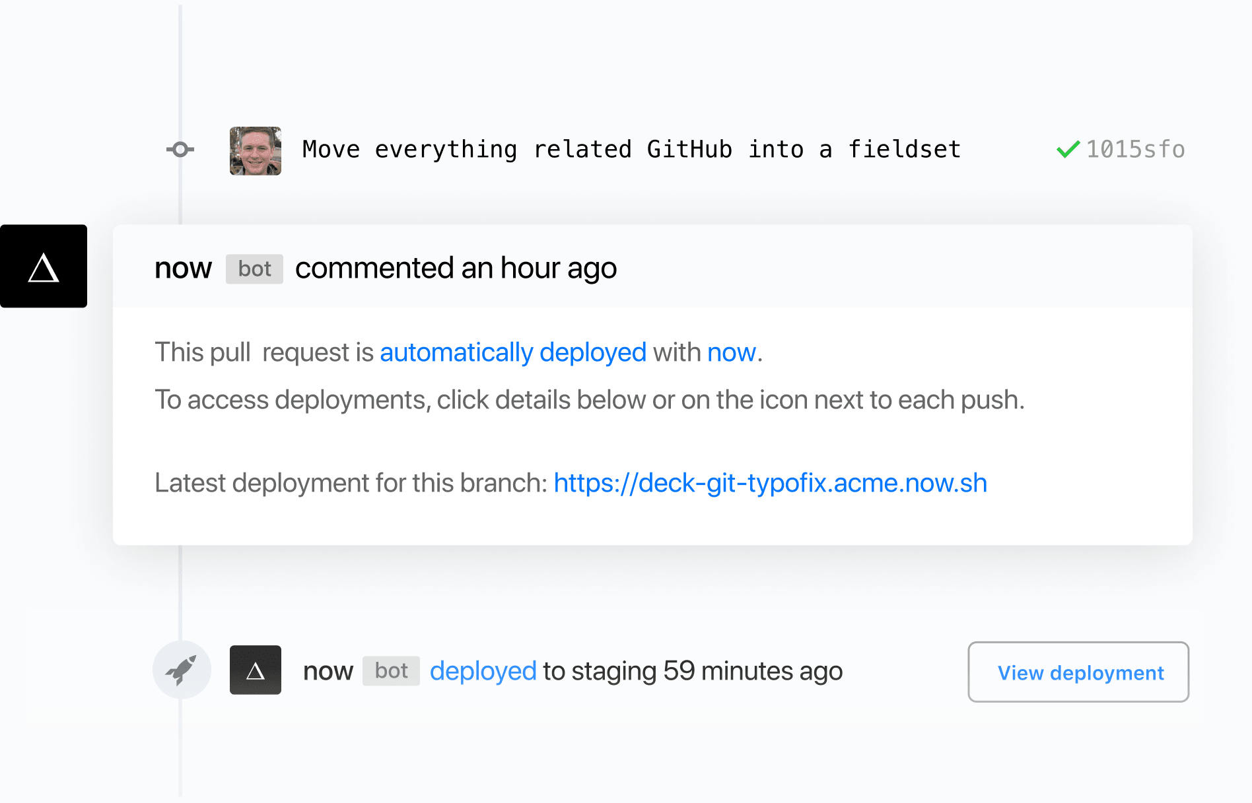Screen dimensions: 1252x803
Task: Open the 'automatically deployed' link
Action: [512, 352]
